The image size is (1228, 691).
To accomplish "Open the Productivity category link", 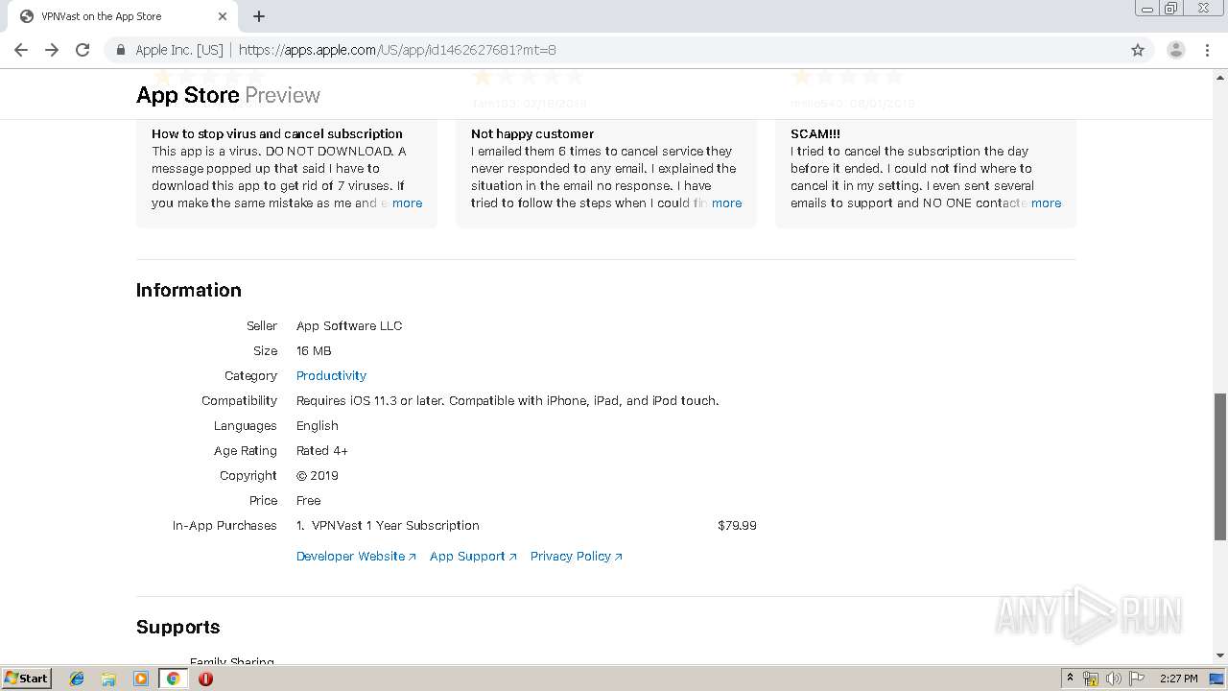I will (x=331, y=375).
